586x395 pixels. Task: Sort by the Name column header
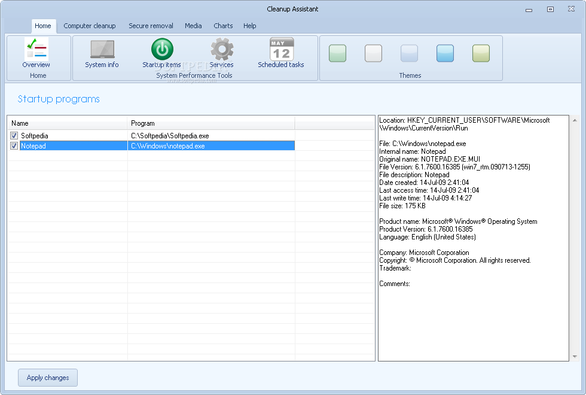[x=67, y=123]
